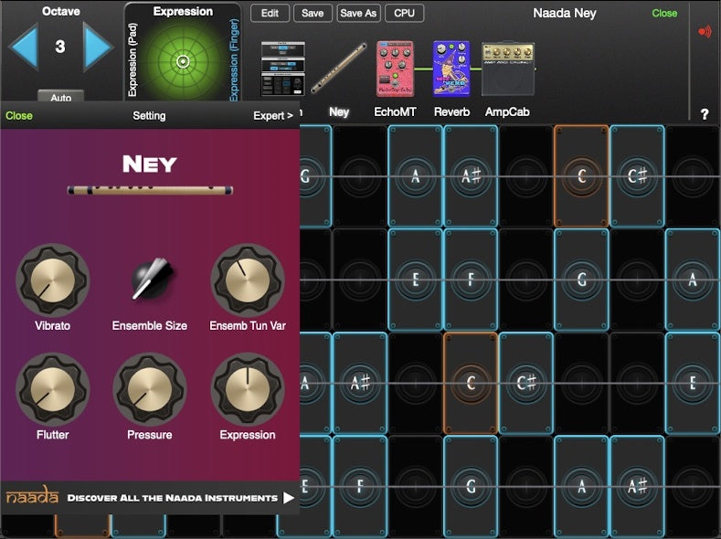721x539 pixels.
Task: Open the Expert settings view
Action: point(272,116)
